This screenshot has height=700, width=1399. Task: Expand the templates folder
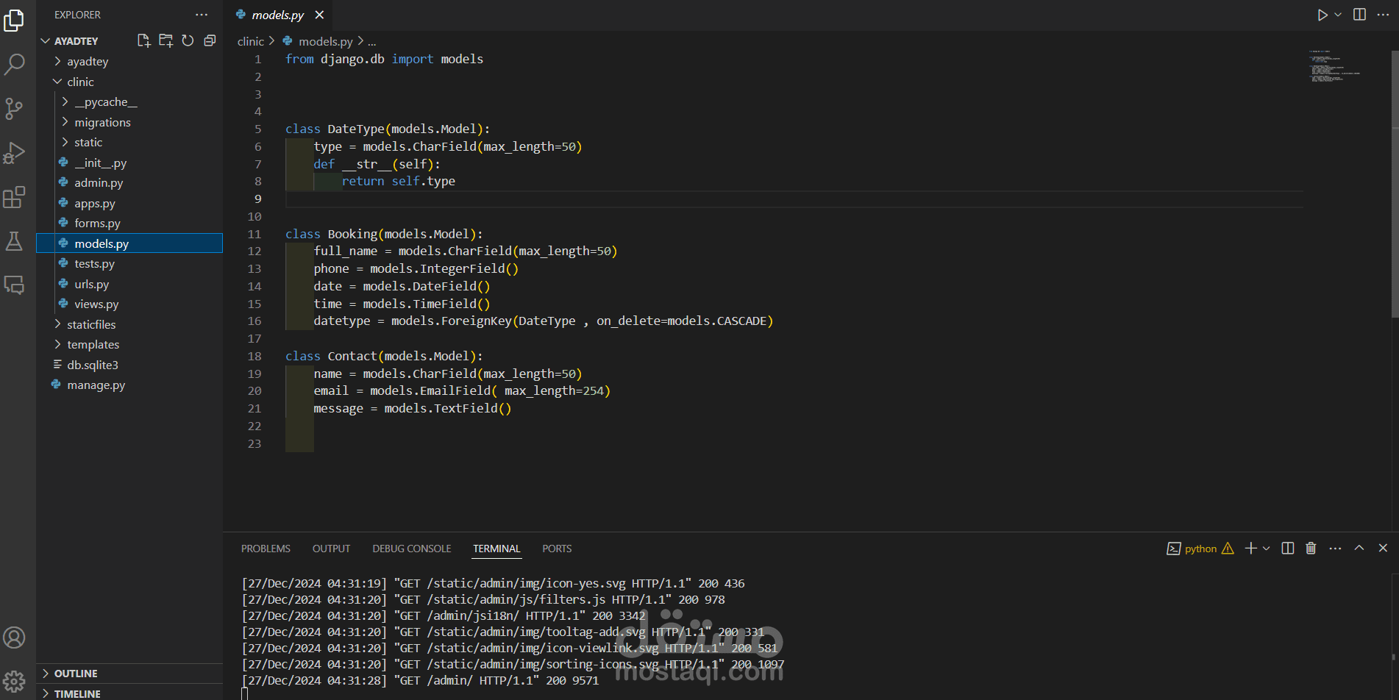point(93,344)
